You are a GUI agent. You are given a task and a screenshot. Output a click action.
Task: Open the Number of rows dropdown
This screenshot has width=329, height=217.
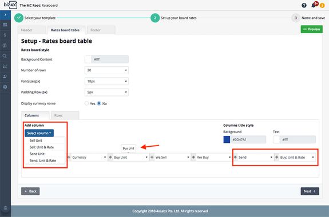106,70
